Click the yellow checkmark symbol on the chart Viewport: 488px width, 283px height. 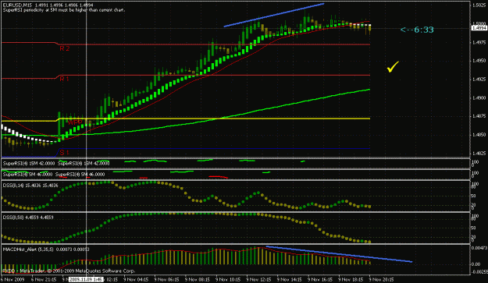coord(393,67)
